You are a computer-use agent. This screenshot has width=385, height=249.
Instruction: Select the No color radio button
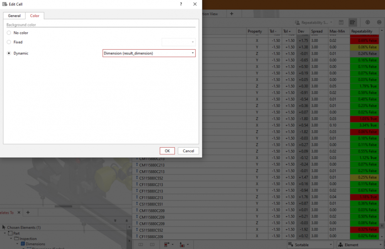coord(9,33)
